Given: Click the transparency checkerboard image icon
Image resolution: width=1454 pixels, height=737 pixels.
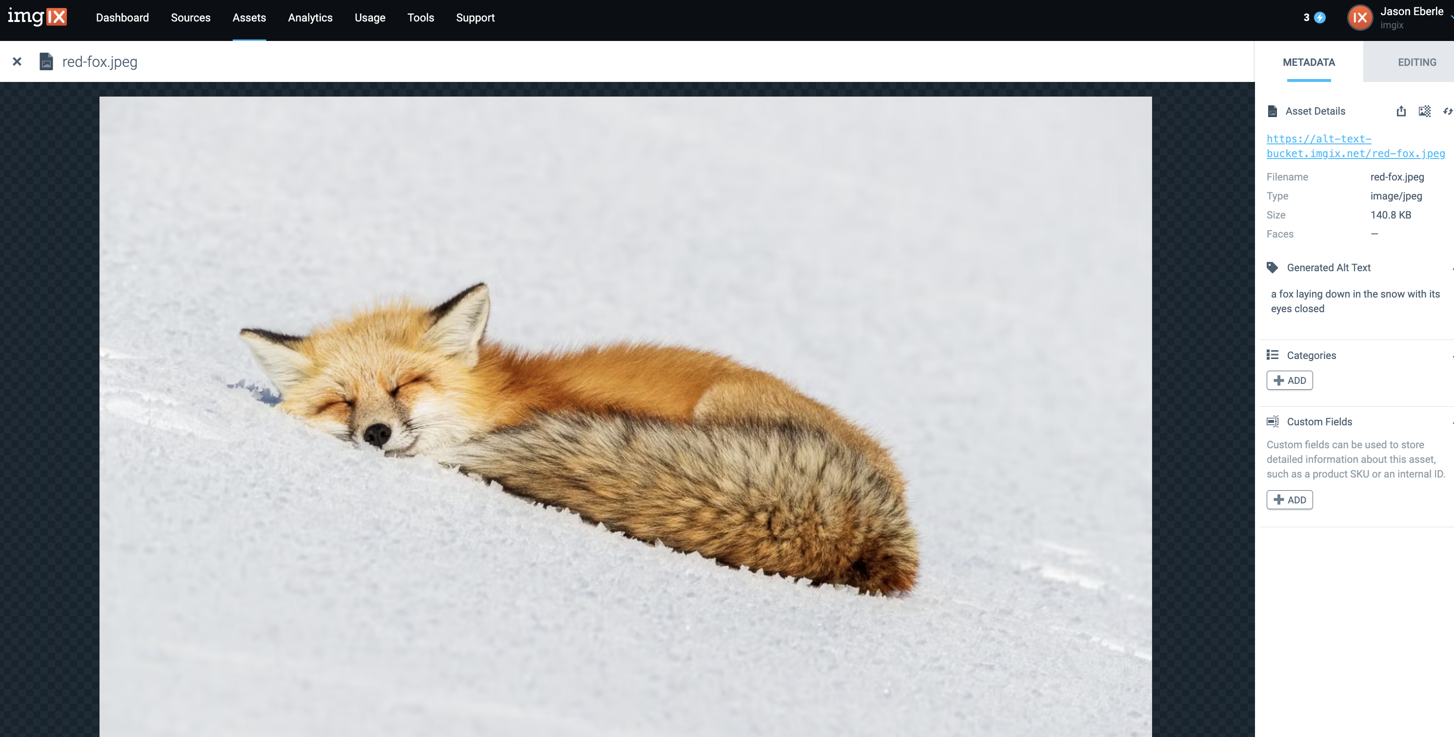Looking at the screenshot, I should pos(1425,111).
